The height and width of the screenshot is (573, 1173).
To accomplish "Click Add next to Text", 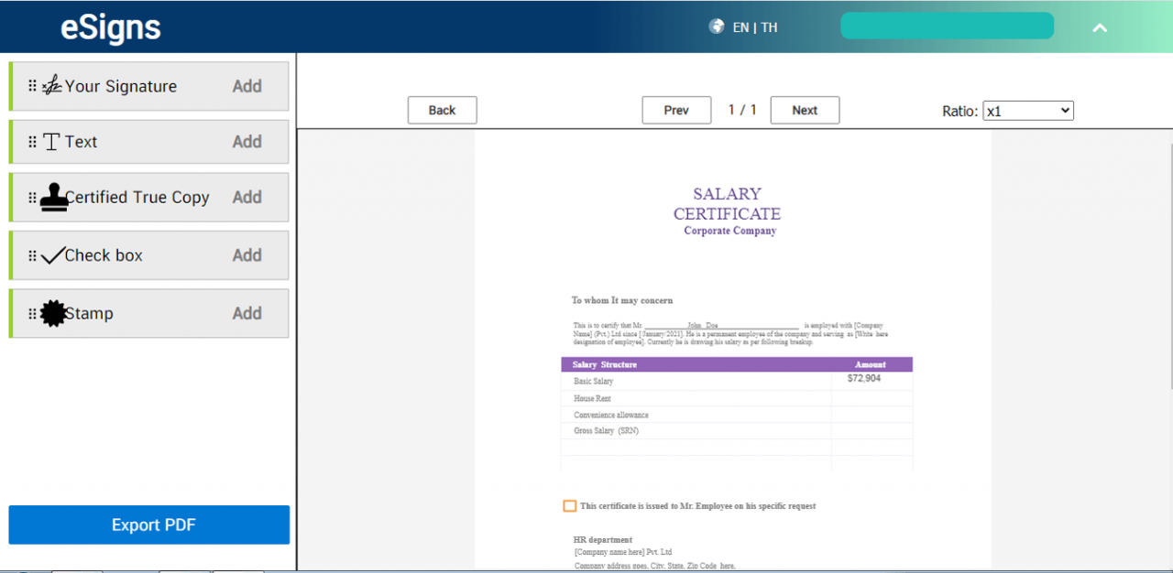I will pos(247,141).
